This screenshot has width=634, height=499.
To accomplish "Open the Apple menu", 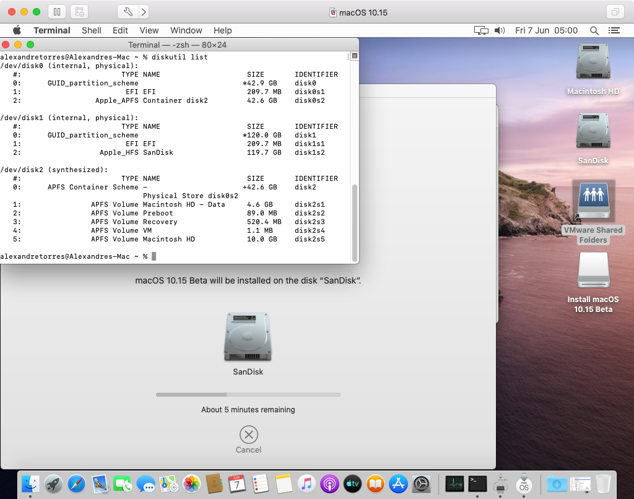I will click(17, 30).
